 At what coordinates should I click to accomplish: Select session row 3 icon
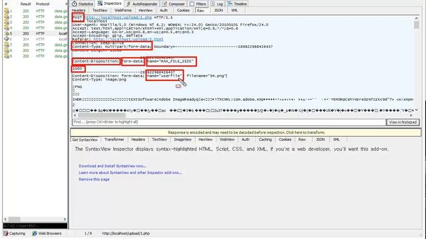click(7, 22)
